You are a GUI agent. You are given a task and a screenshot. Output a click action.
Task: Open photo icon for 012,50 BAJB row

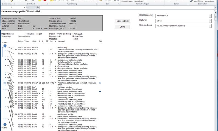tap(100, 91)
